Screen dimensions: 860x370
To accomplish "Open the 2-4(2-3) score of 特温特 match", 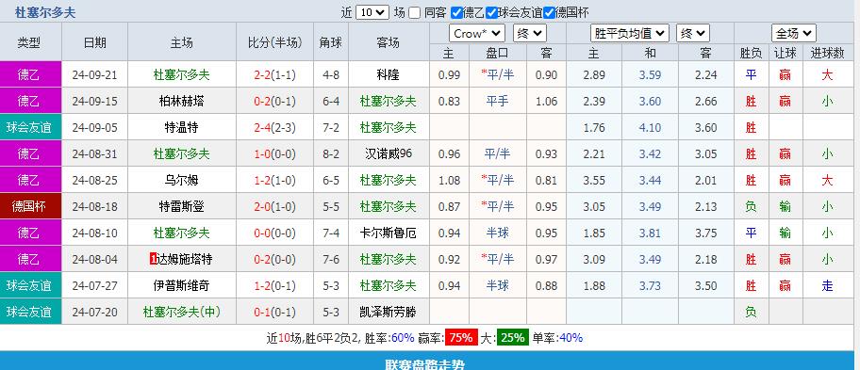I will pyautogui.click(x=274, y=127).
